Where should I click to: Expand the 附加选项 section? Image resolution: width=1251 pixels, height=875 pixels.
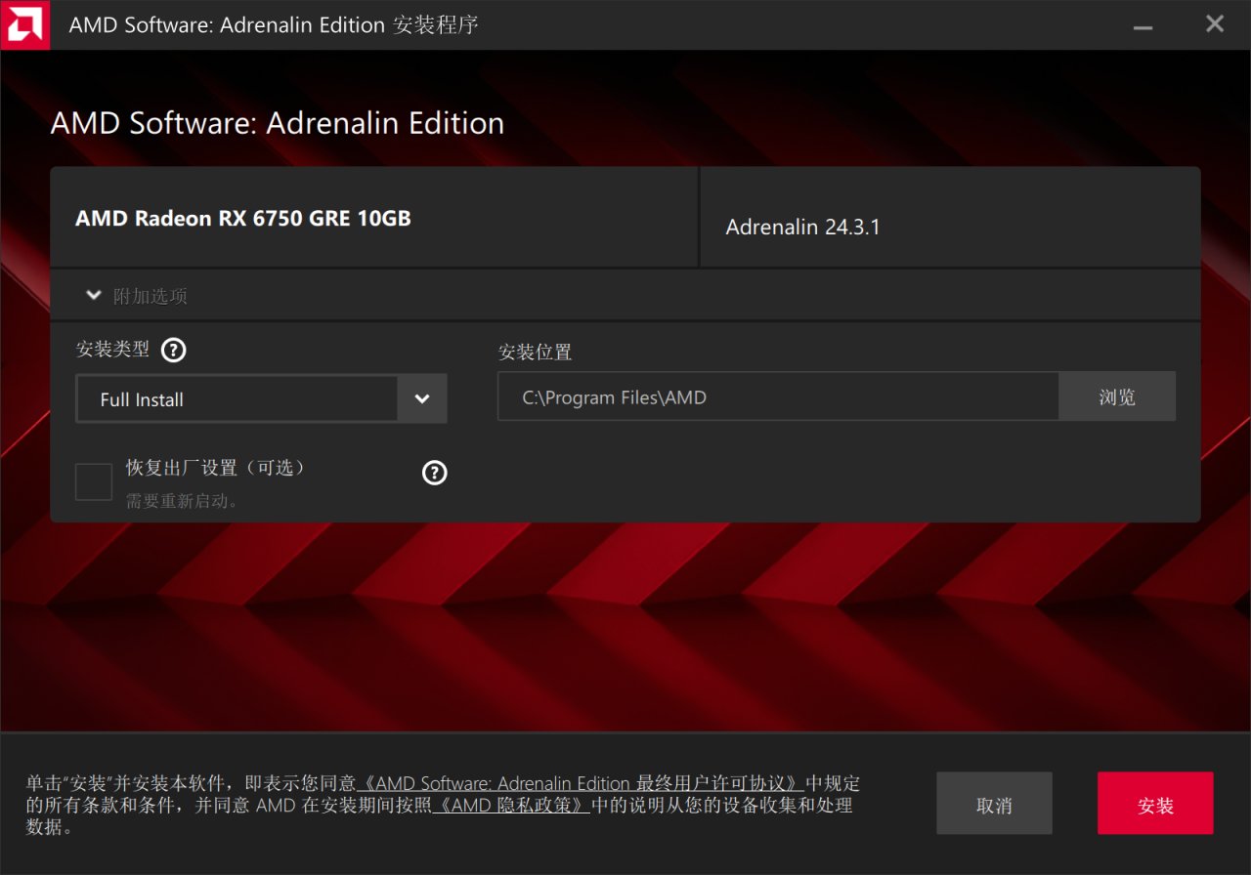point(94,295)
